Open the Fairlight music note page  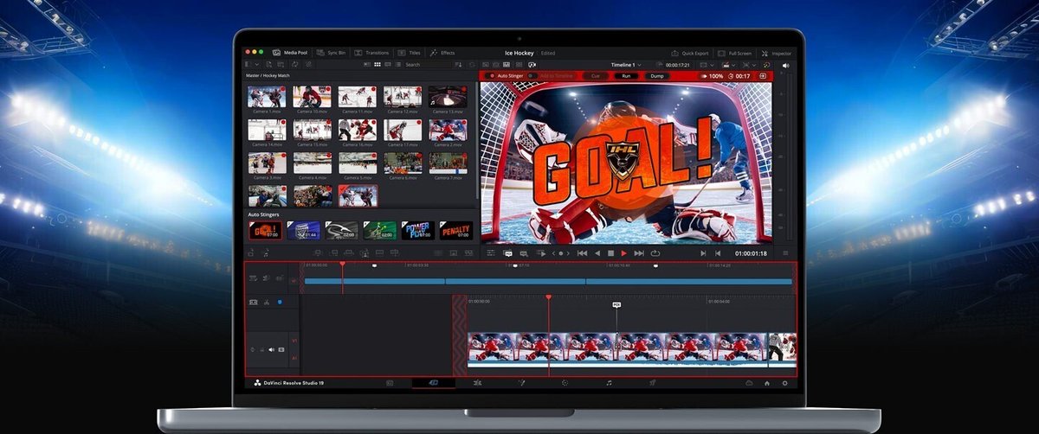click(609, 382)
